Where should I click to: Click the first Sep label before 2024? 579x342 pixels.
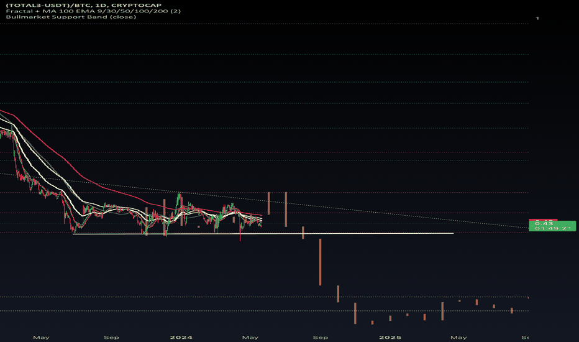(111, 337)
